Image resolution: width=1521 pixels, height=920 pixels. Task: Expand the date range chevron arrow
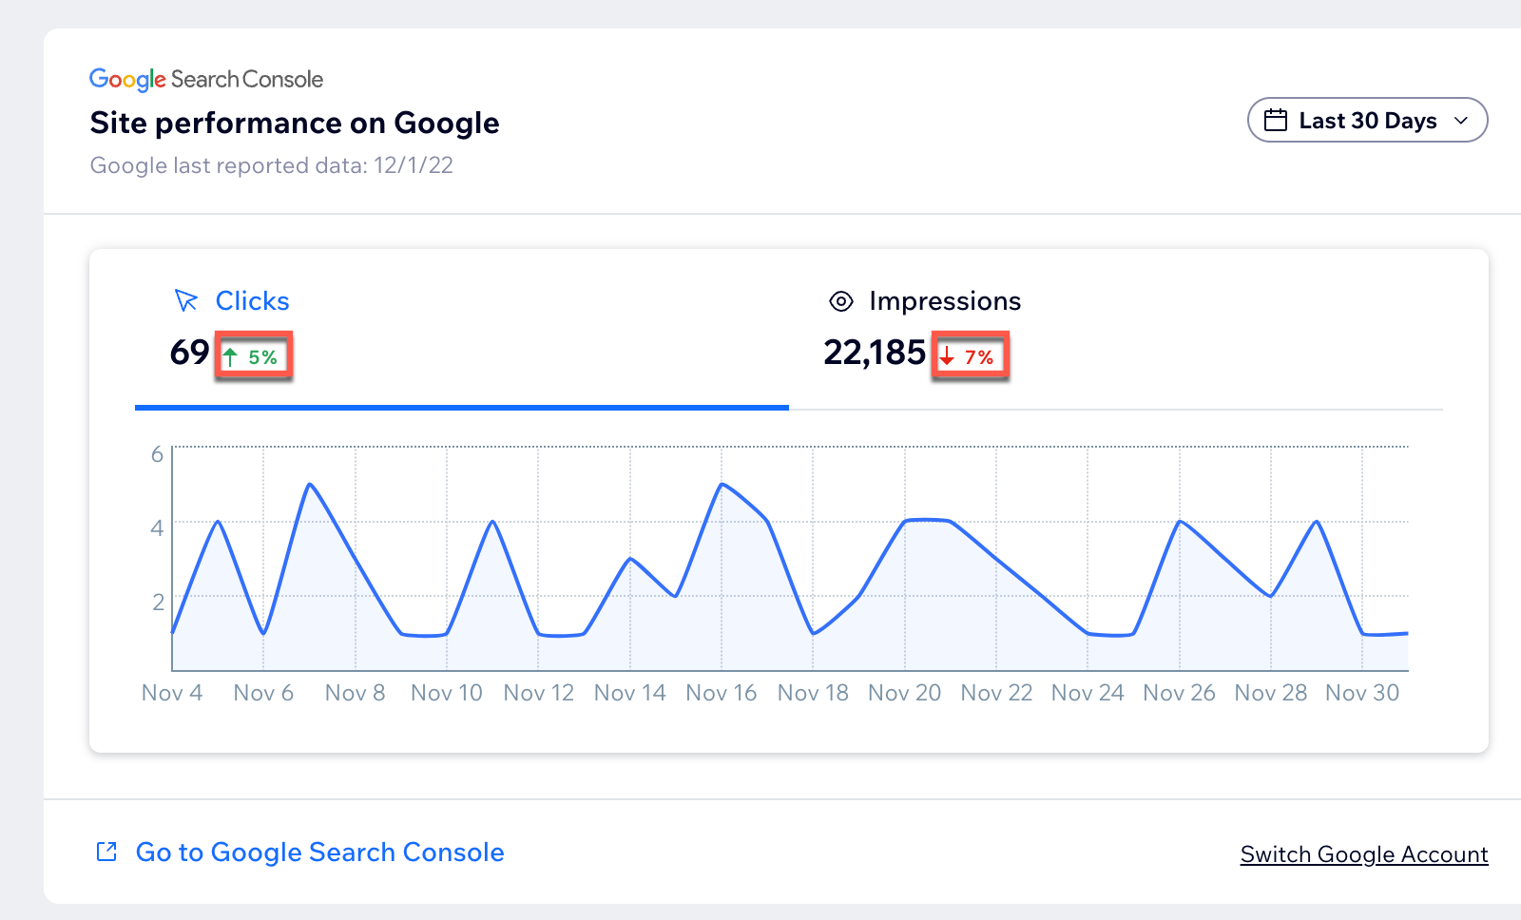tap(1461, 121)
